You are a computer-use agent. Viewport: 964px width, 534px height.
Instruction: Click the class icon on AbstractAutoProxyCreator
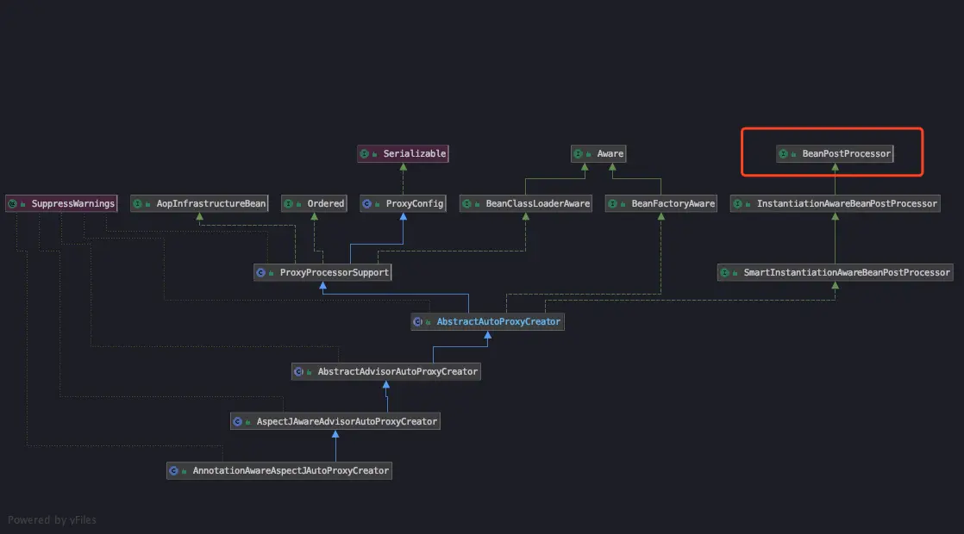coord(420,321)
